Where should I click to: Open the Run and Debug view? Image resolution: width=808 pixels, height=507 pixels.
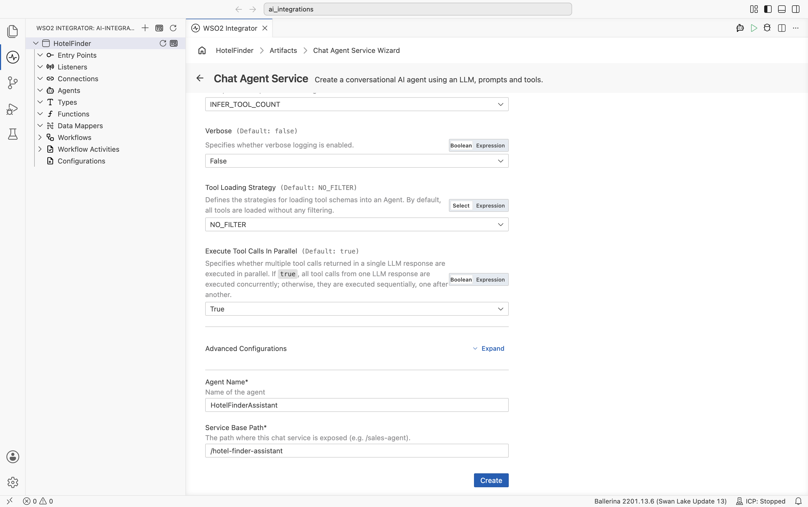[12, 109]
